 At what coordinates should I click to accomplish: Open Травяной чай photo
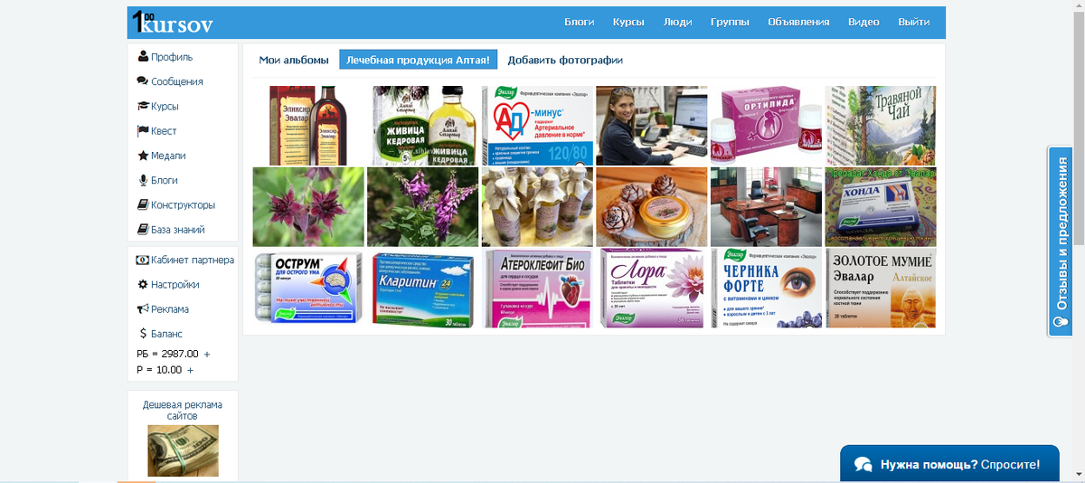click(881, 126)
